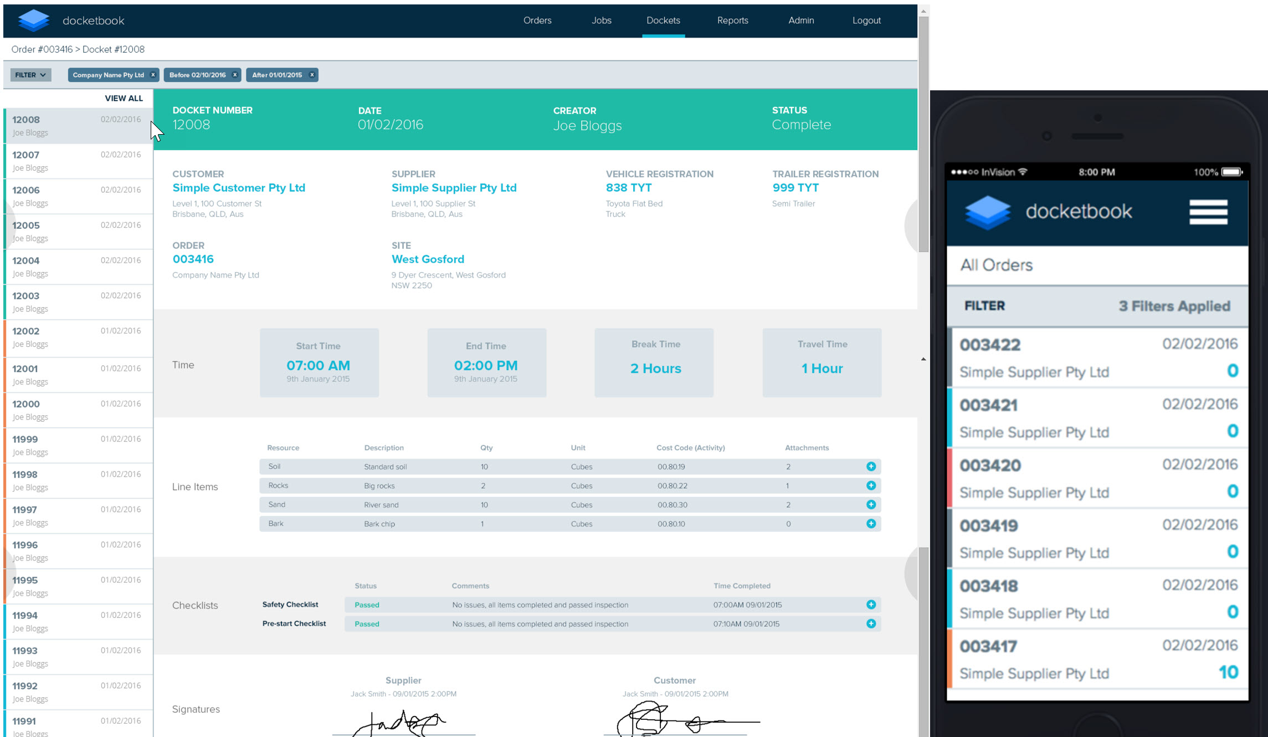Remove the After 01/01/2015 filter tag
The image size is (1268, 737).
[x=312, y=75]
